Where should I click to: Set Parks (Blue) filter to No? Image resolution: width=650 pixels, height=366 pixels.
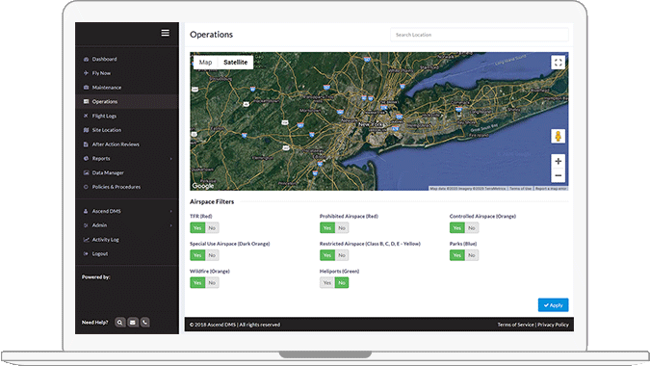[471, 255]
